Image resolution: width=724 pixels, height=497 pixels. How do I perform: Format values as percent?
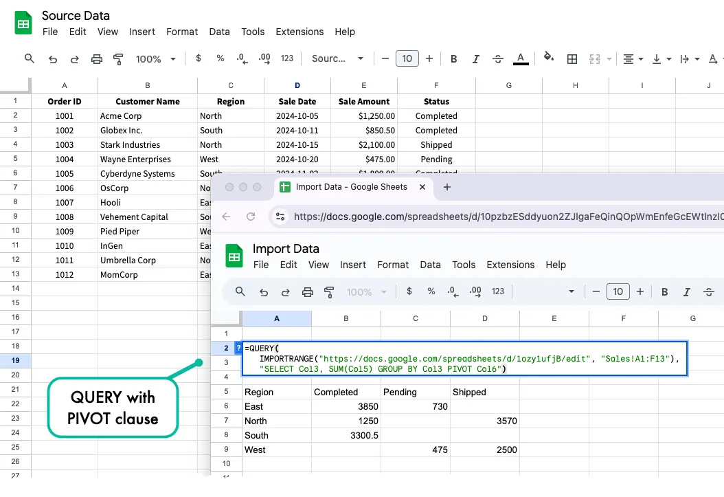[220, 58]
